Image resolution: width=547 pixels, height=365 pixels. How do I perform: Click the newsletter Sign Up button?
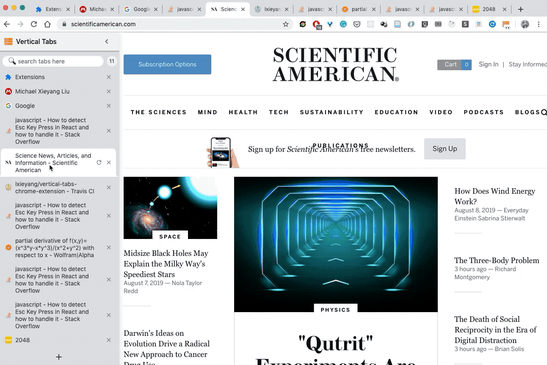[x=445, y=149]
